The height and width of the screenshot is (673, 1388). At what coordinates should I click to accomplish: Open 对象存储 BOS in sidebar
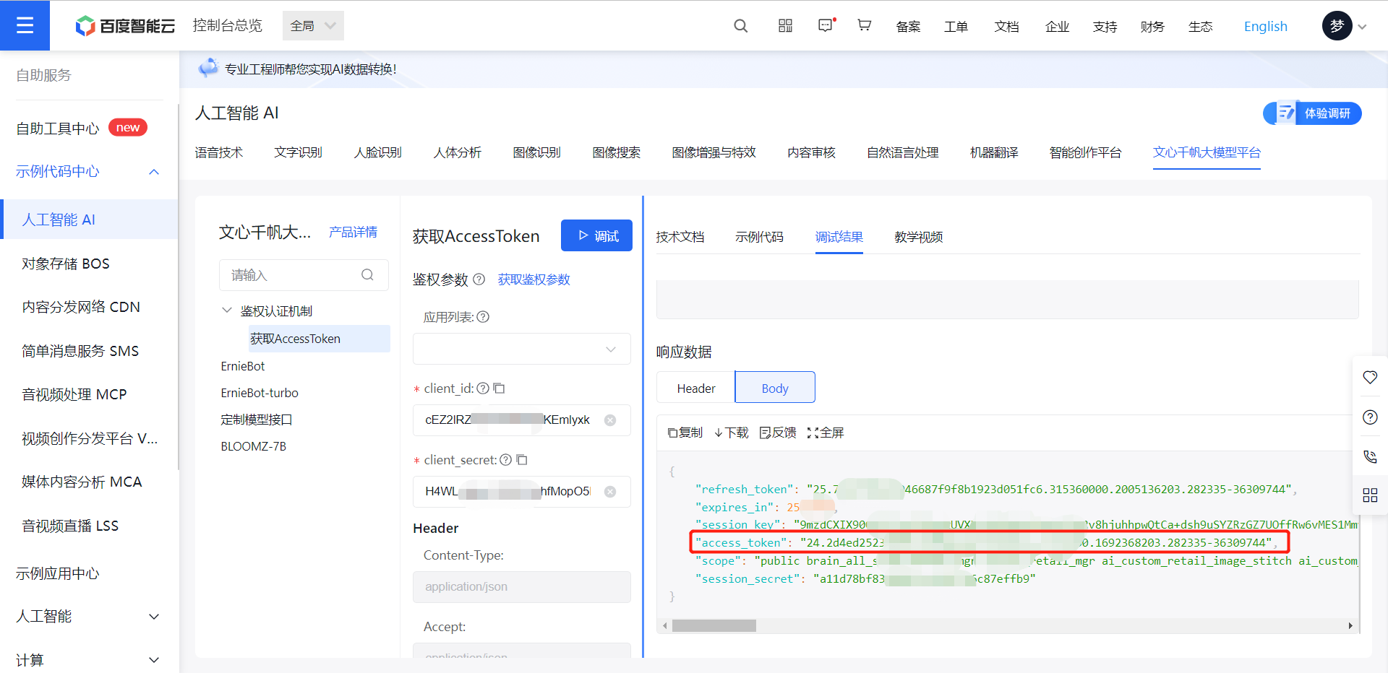pyautogui.click(x=66, y=264)
